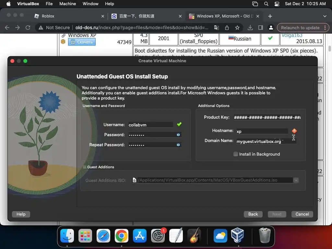Click Relaunch to update button
Image resolution: width=332 pixels, height=249 pixels.
click(300, 28)
